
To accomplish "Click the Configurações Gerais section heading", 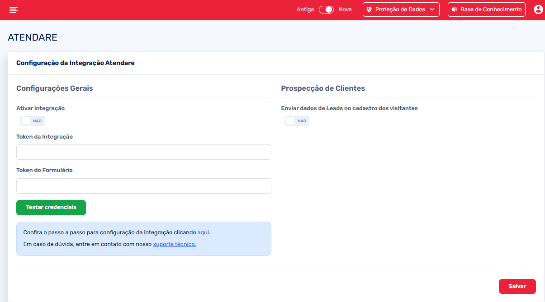I will [x=55, y=88].
